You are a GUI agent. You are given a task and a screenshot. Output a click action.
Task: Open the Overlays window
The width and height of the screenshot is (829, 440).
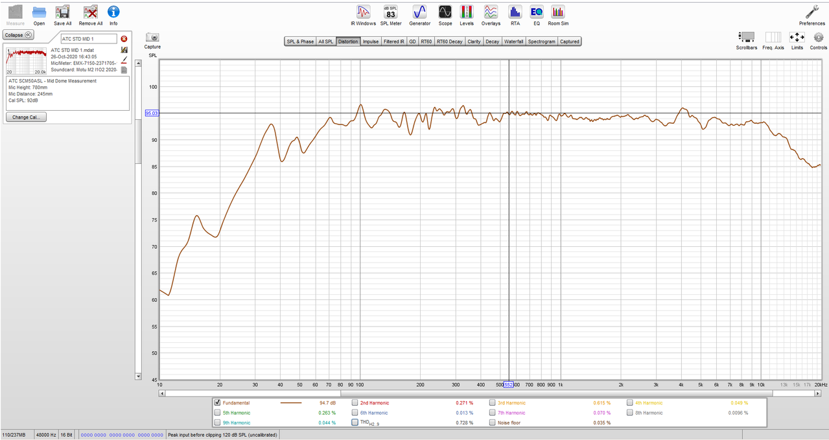pyautogui.click(x=491, y=12)
